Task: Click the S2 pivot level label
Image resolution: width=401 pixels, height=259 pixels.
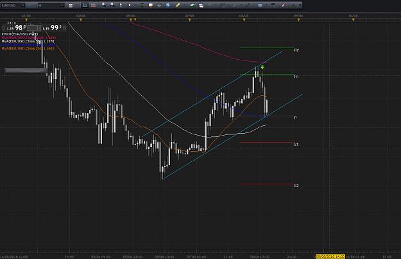Action: pyautogui.click(x=296, y=186)
